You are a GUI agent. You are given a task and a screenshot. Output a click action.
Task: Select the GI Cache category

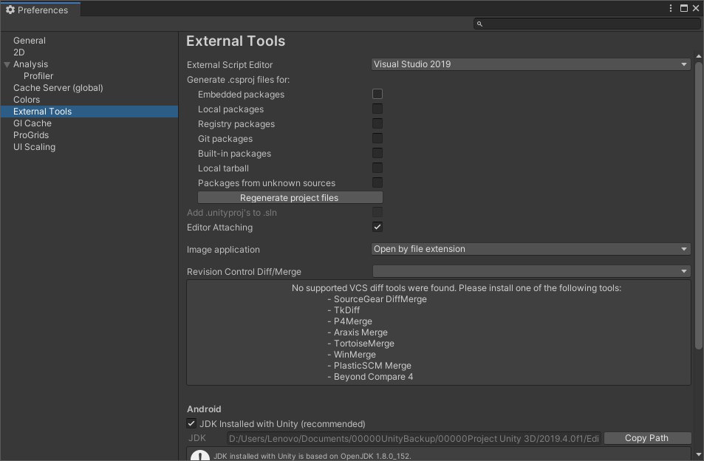(33, 123)
